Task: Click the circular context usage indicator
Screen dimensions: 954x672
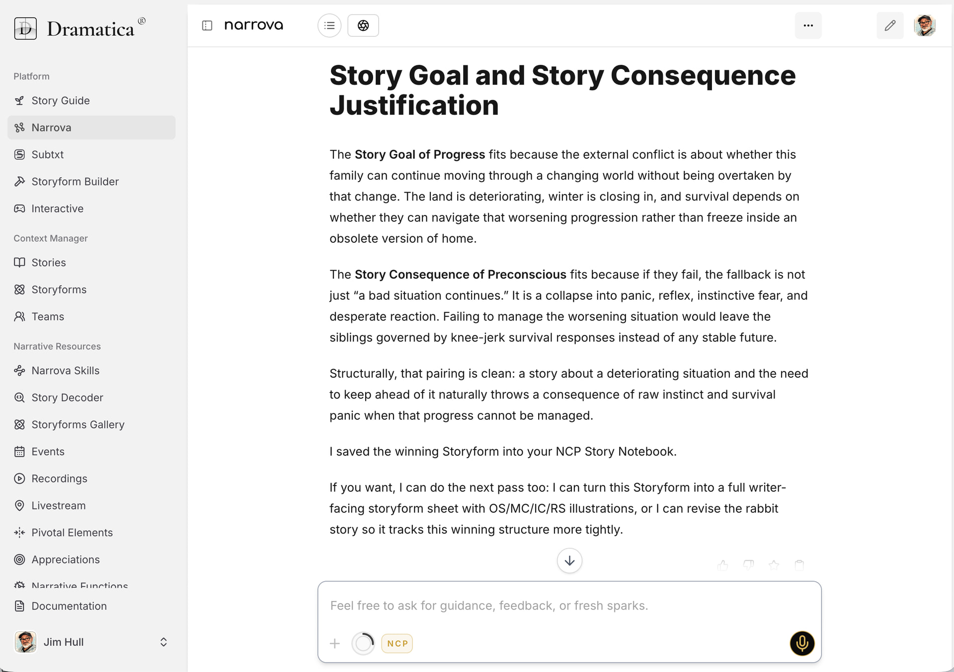Action: 363,643
